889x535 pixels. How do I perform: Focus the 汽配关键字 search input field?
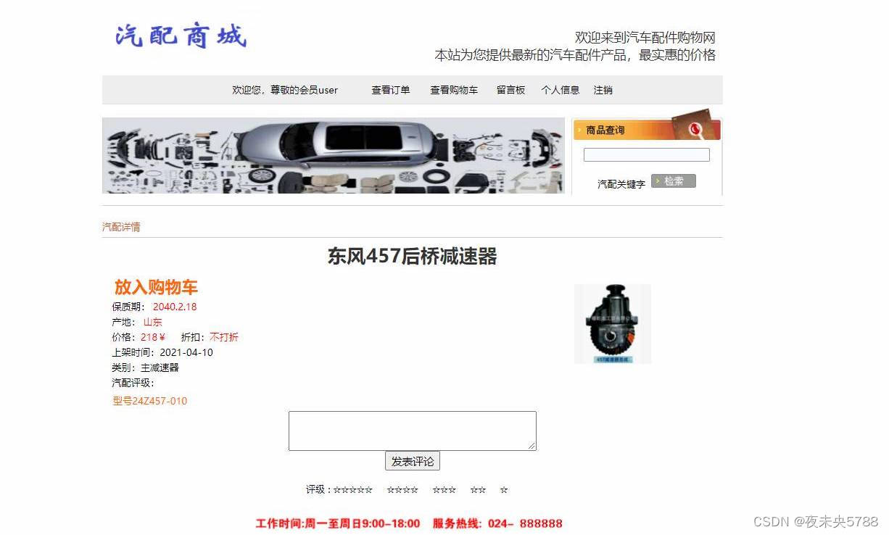647,154
